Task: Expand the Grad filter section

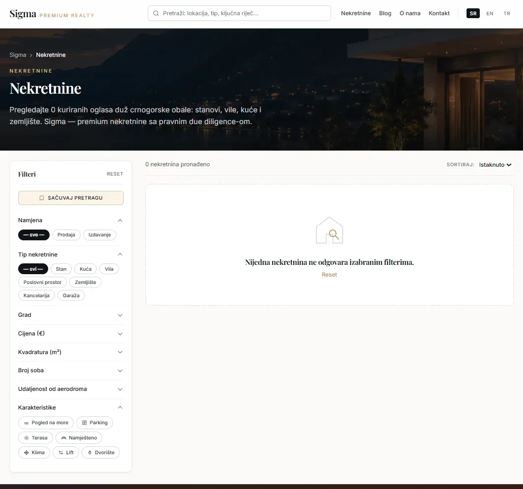Action: tap(71, 315)
